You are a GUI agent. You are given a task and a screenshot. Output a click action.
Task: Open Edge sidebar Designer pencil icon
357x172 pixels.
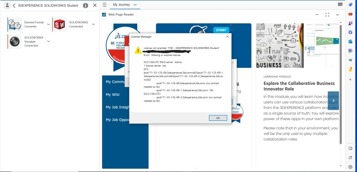[x=350, y=51]
